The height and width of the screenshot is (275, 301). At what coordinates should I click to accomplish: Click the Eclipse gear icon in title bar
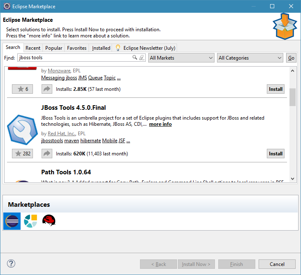[7, 6]
